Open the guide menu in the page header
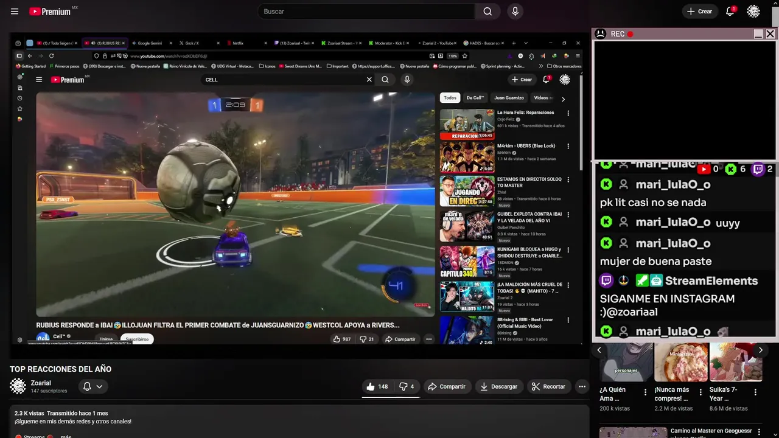Screen dimensions: 779x438 coord(15,12)
